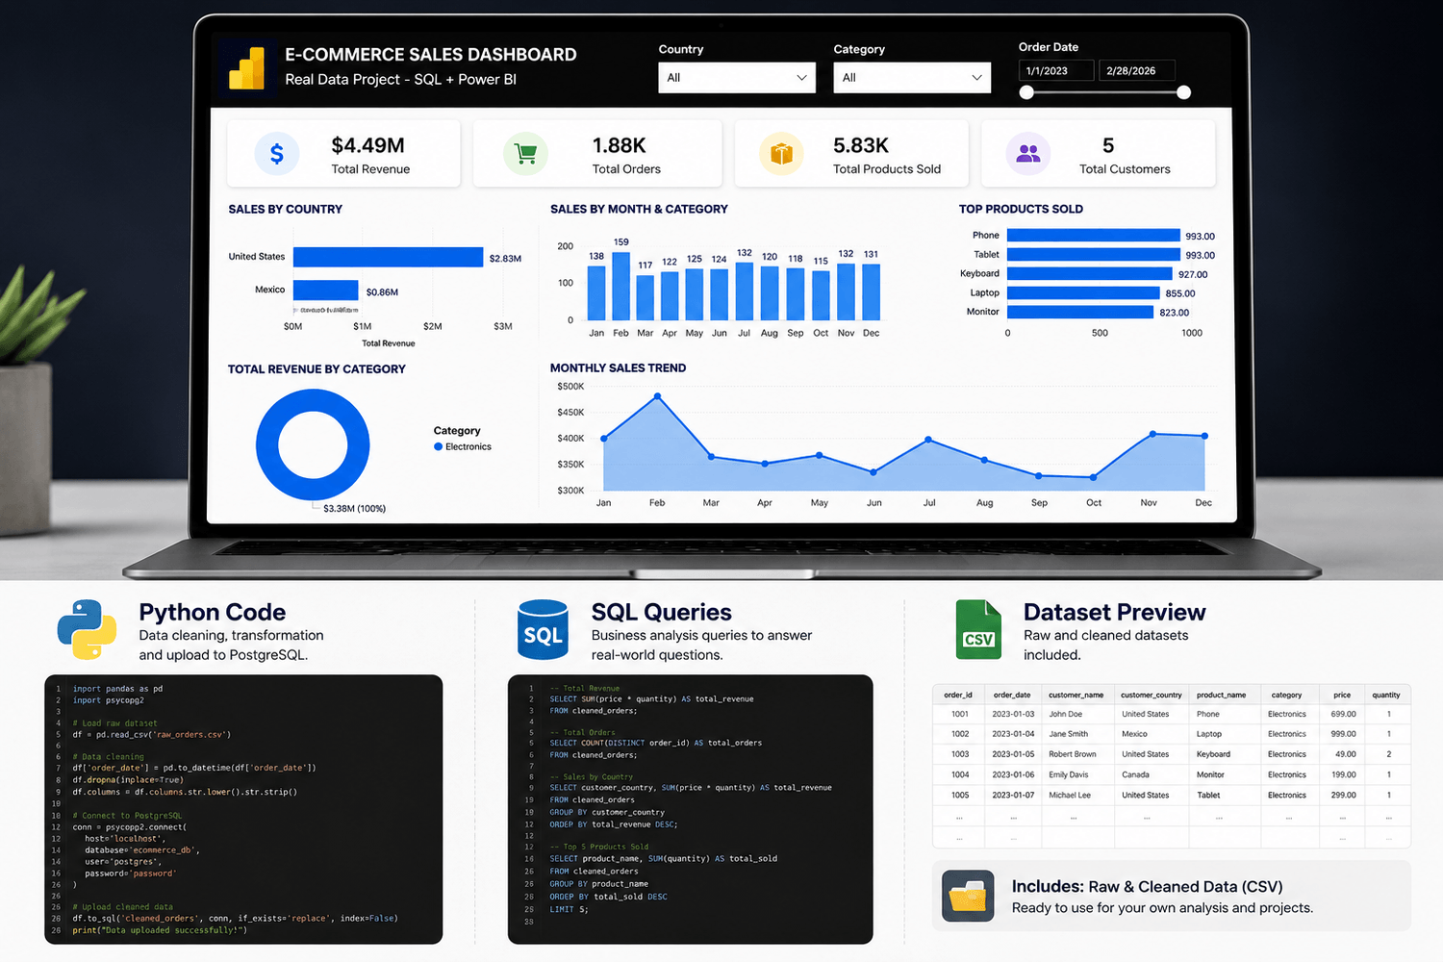The width and height of the screenshot is (1443, 962).
Task: Click the green CSV file icon
Action: tap(978, 630)
